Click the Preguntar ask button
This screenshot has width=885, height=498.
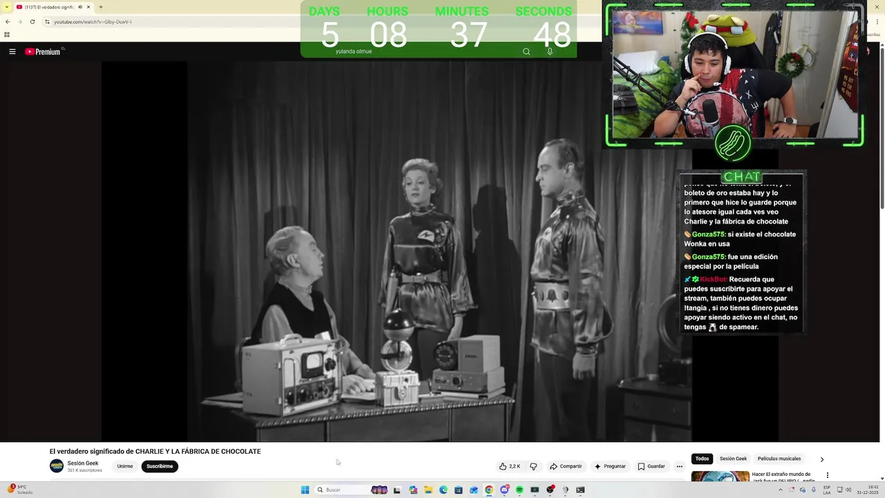[x=610, y=466]
